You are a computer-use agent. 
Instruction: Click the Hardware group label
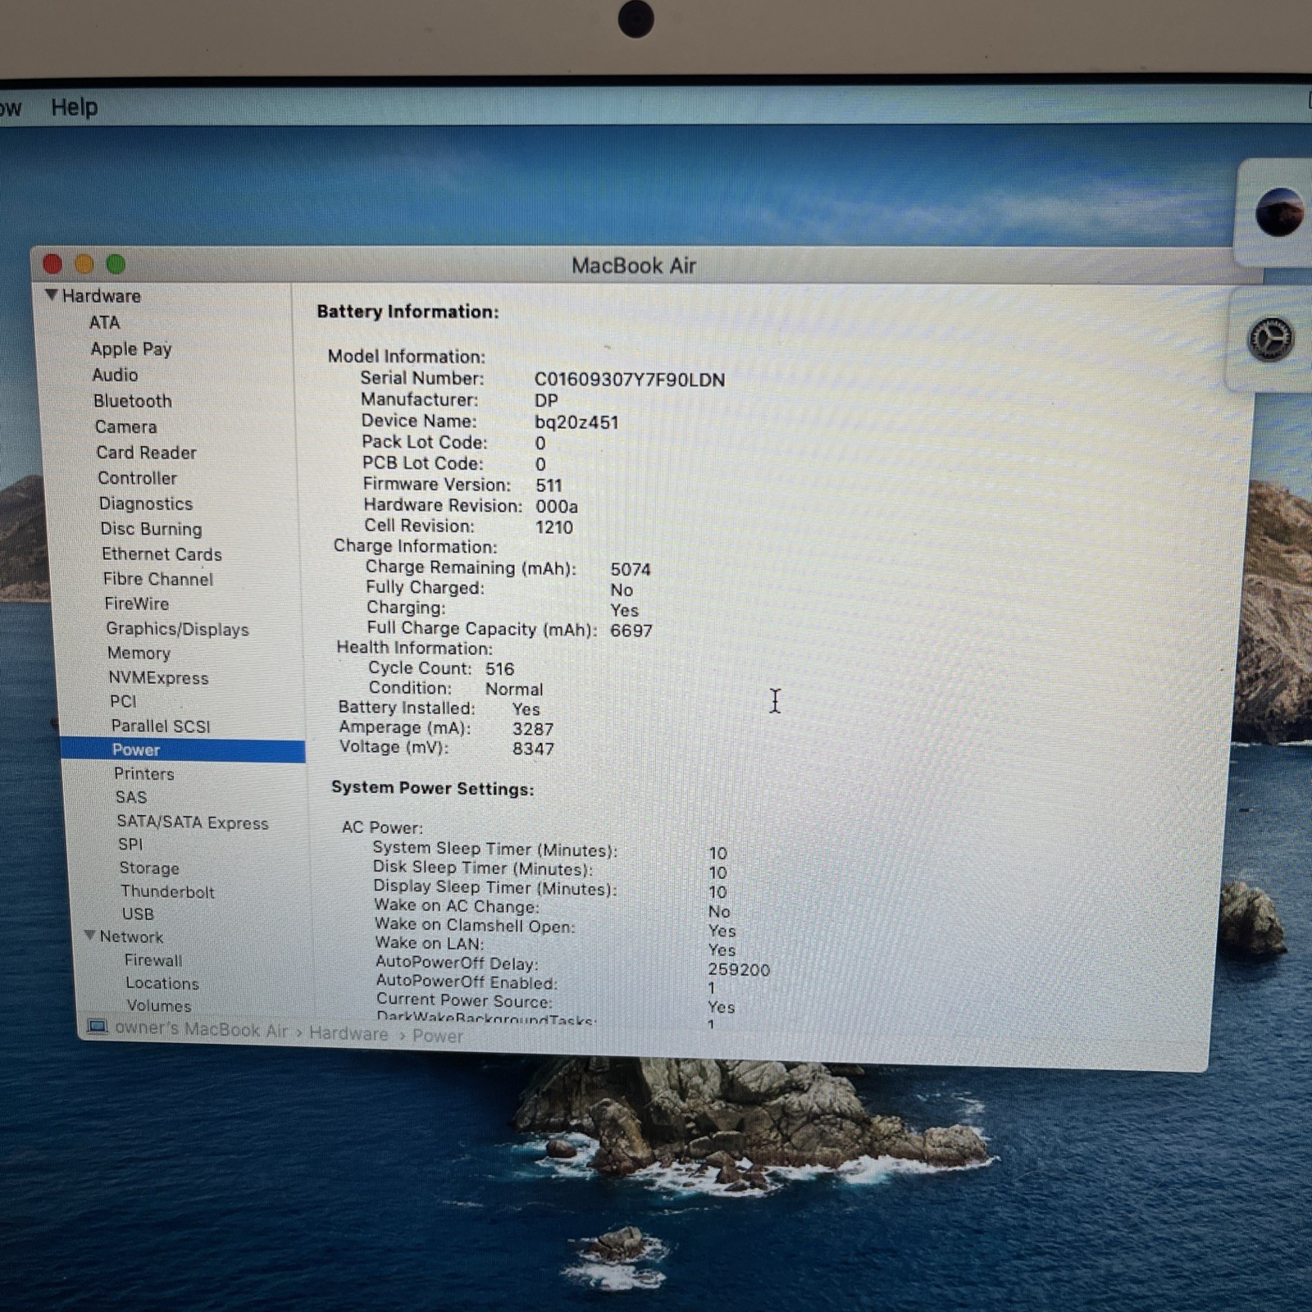102,296
